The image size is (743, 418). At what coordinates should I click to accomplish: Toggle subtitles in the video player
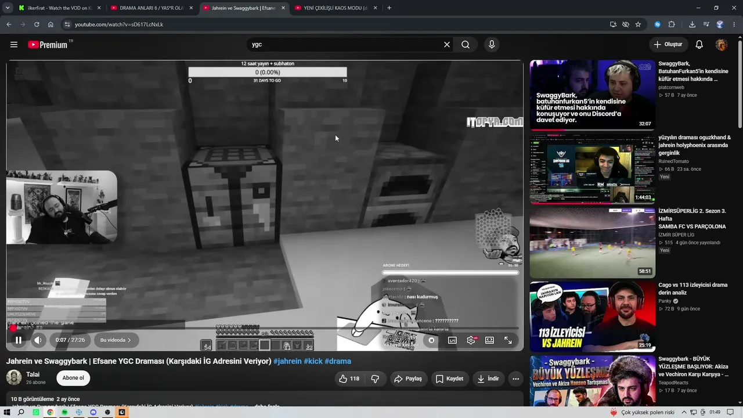coord(452,340)
